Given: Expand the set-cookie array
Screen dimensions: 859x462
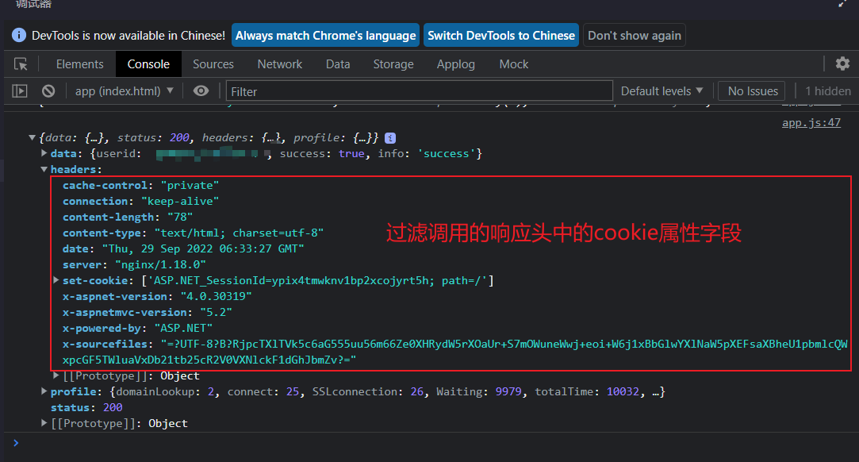Looking at the screenshot, I should (56, 280).
